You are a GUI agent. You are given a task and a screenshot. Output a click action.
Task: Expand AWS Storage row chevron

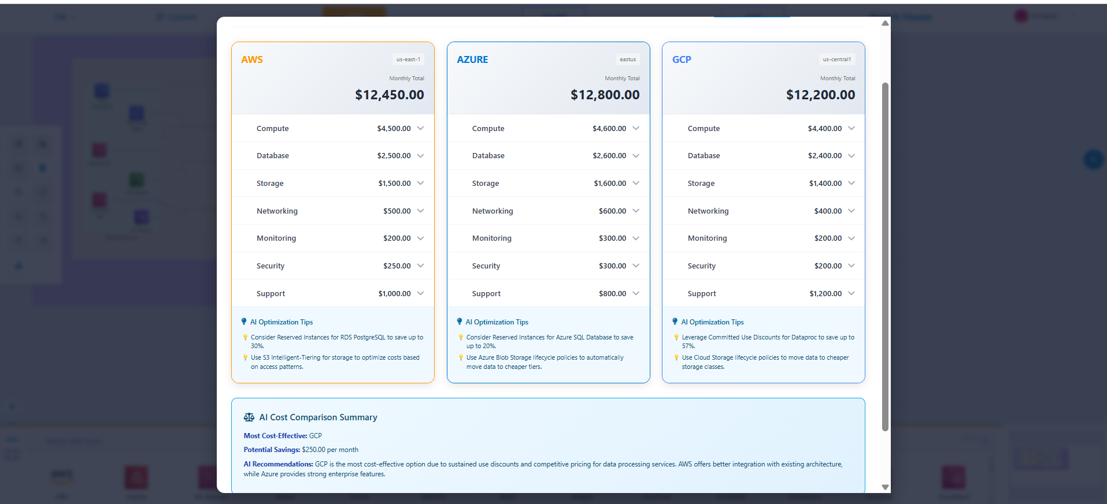coord(420,183)
